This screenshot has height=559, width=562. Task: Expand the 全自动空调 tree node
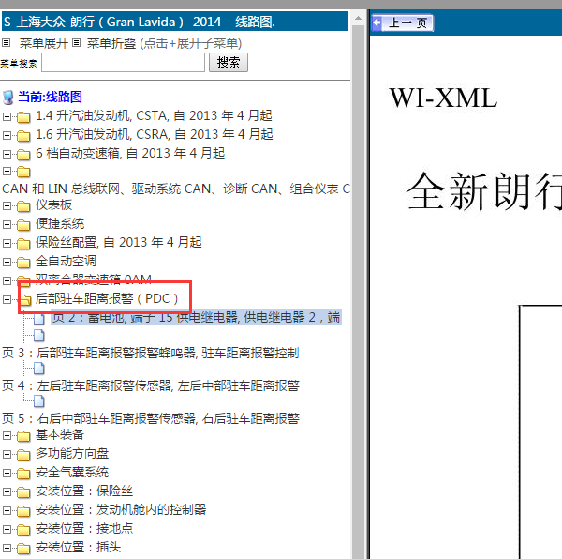pos(7,262)
